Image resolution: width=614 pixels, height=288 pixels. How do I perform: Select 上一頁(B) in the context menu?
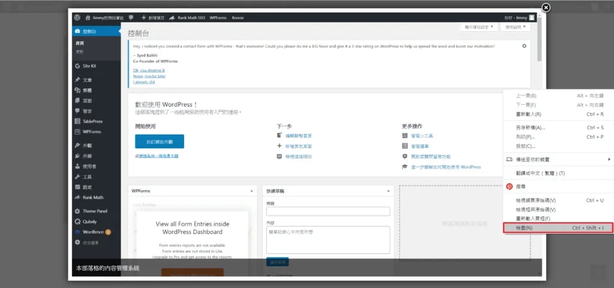[x=558, y=96]
